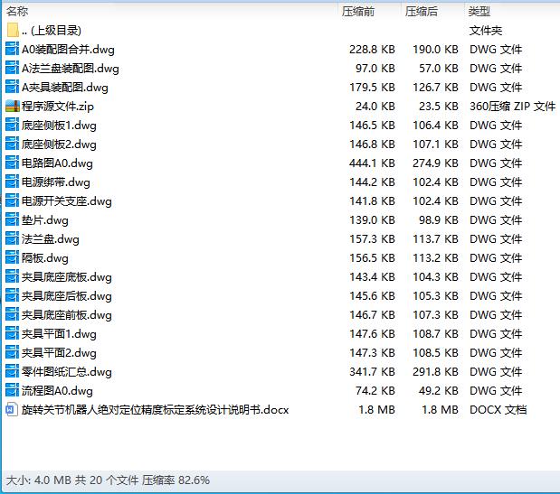560x494 pixels.
Task: Click the parent directory folder icon
Action: click(13, 31)
